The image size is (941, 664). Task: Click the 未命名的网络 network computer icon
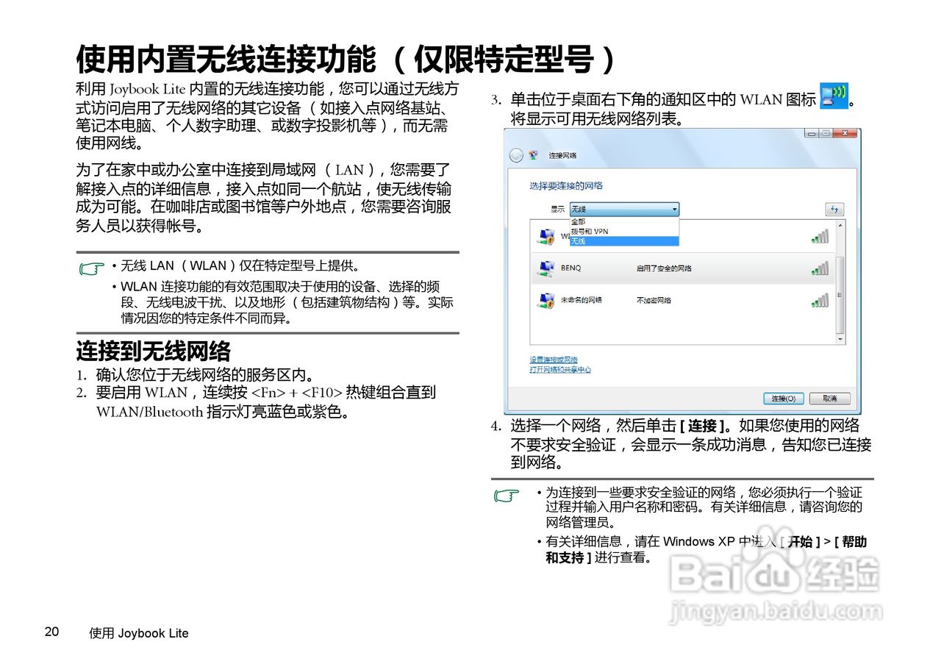(x=545, y=301)
